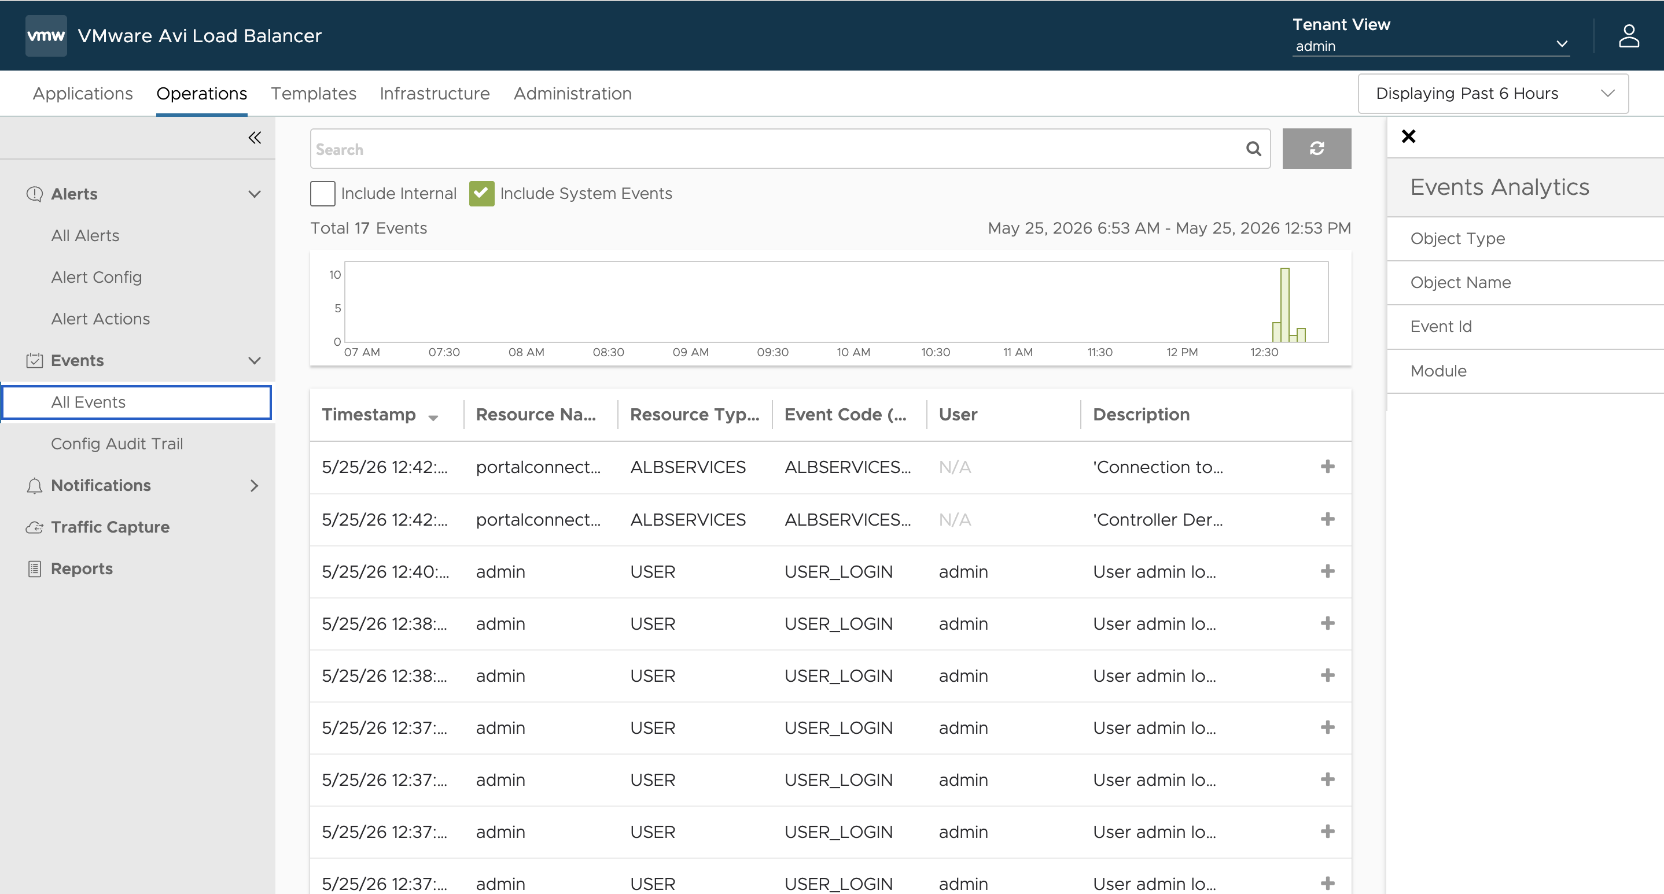Open All Alerts in sidebar
The width and height of the screenshot is (1664, 894).
coord(85,235)
